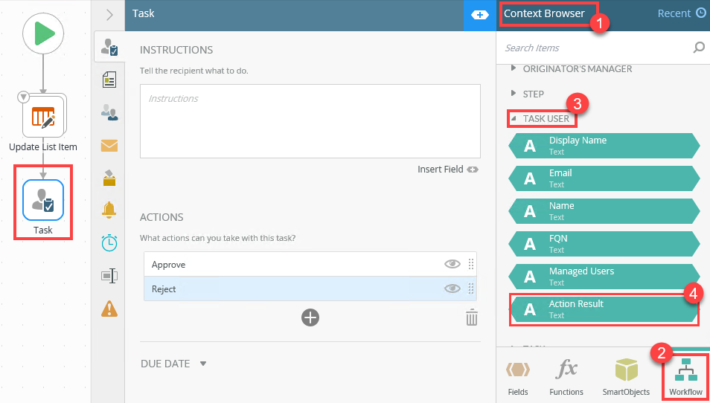710x403 pixels.
Task: Expand the Originator's Manager node
Action: click(512, 69)
